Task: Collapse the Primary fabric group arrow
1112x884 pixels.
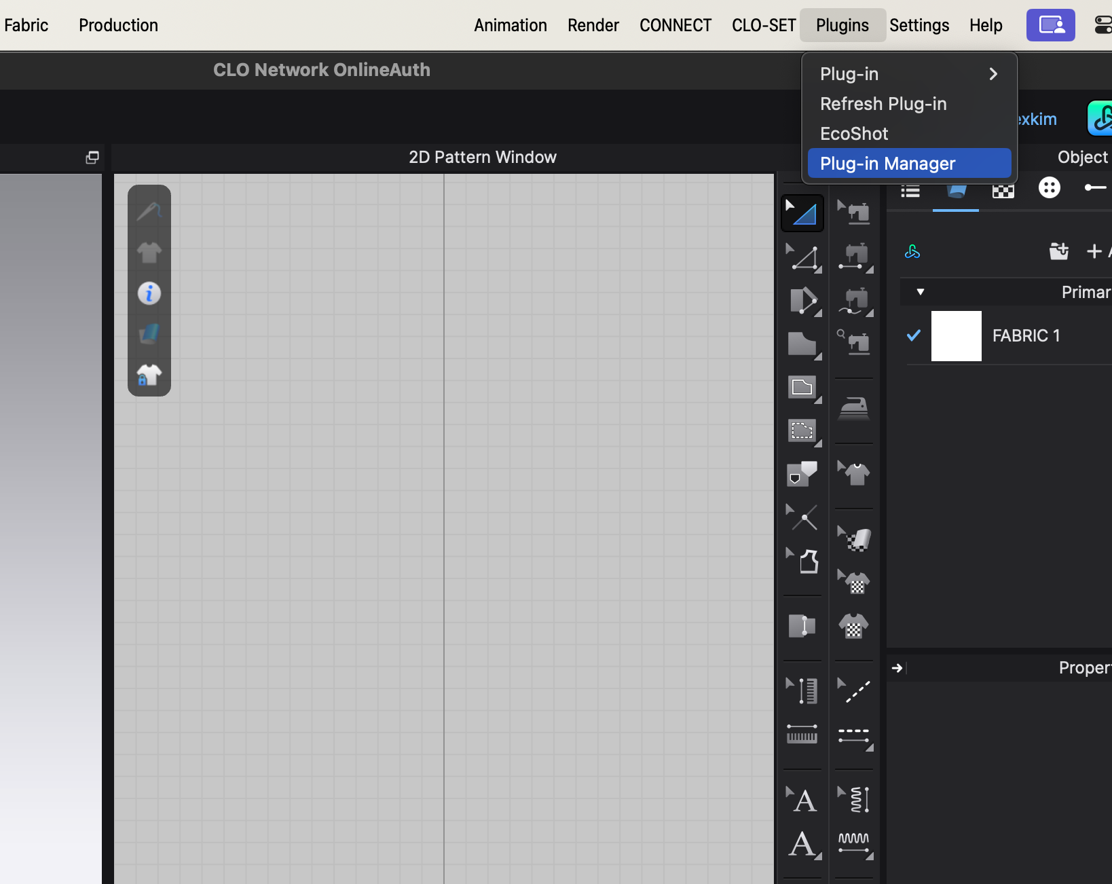Action: tap(921, 292)
